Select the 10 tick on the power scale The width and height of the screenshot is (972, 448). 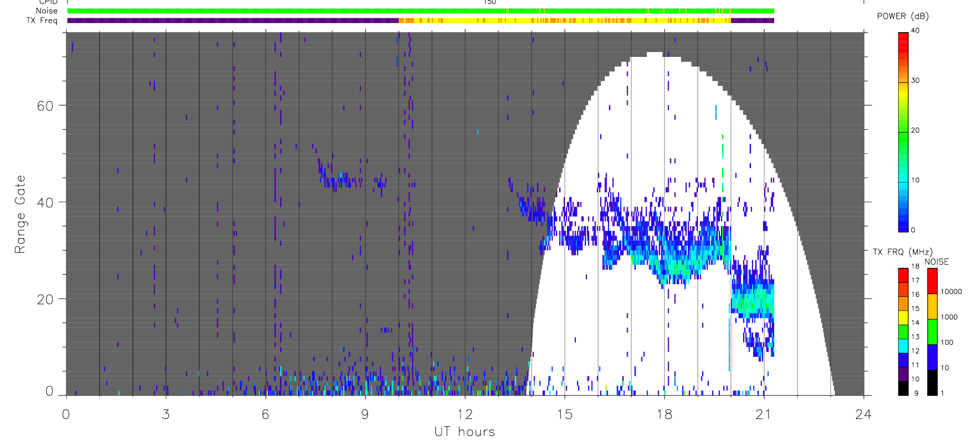915,180
